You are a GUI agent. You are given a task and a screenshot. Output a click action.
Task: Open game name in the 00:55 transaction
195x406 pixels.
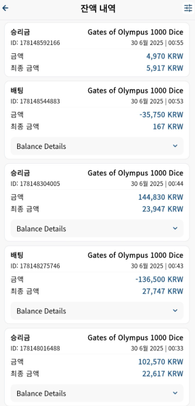pyautogui.click(x=135, y=32)
